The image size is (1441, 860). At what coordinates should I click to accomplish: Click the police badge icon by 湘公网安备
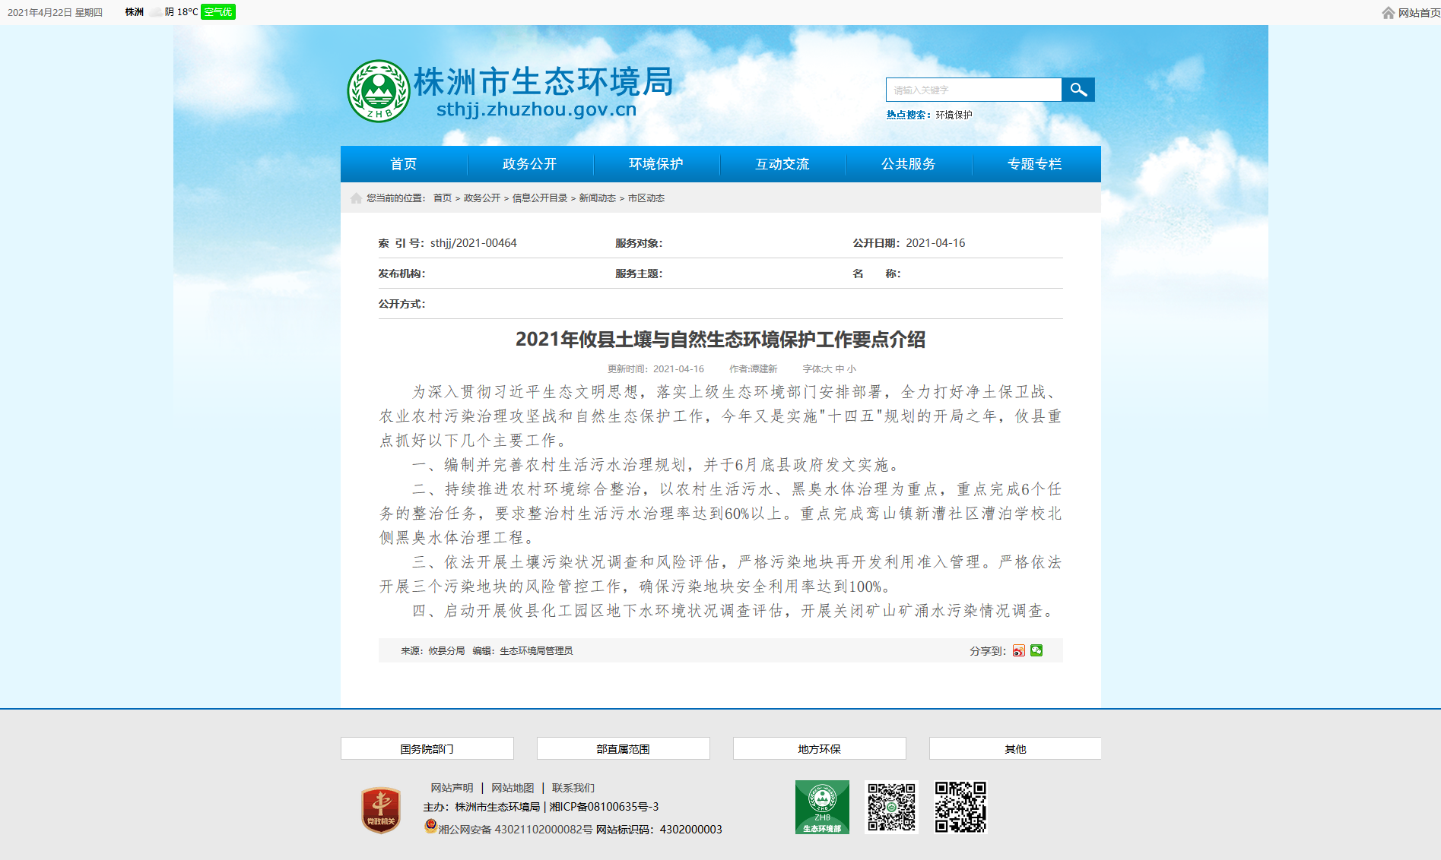(430, 827)
